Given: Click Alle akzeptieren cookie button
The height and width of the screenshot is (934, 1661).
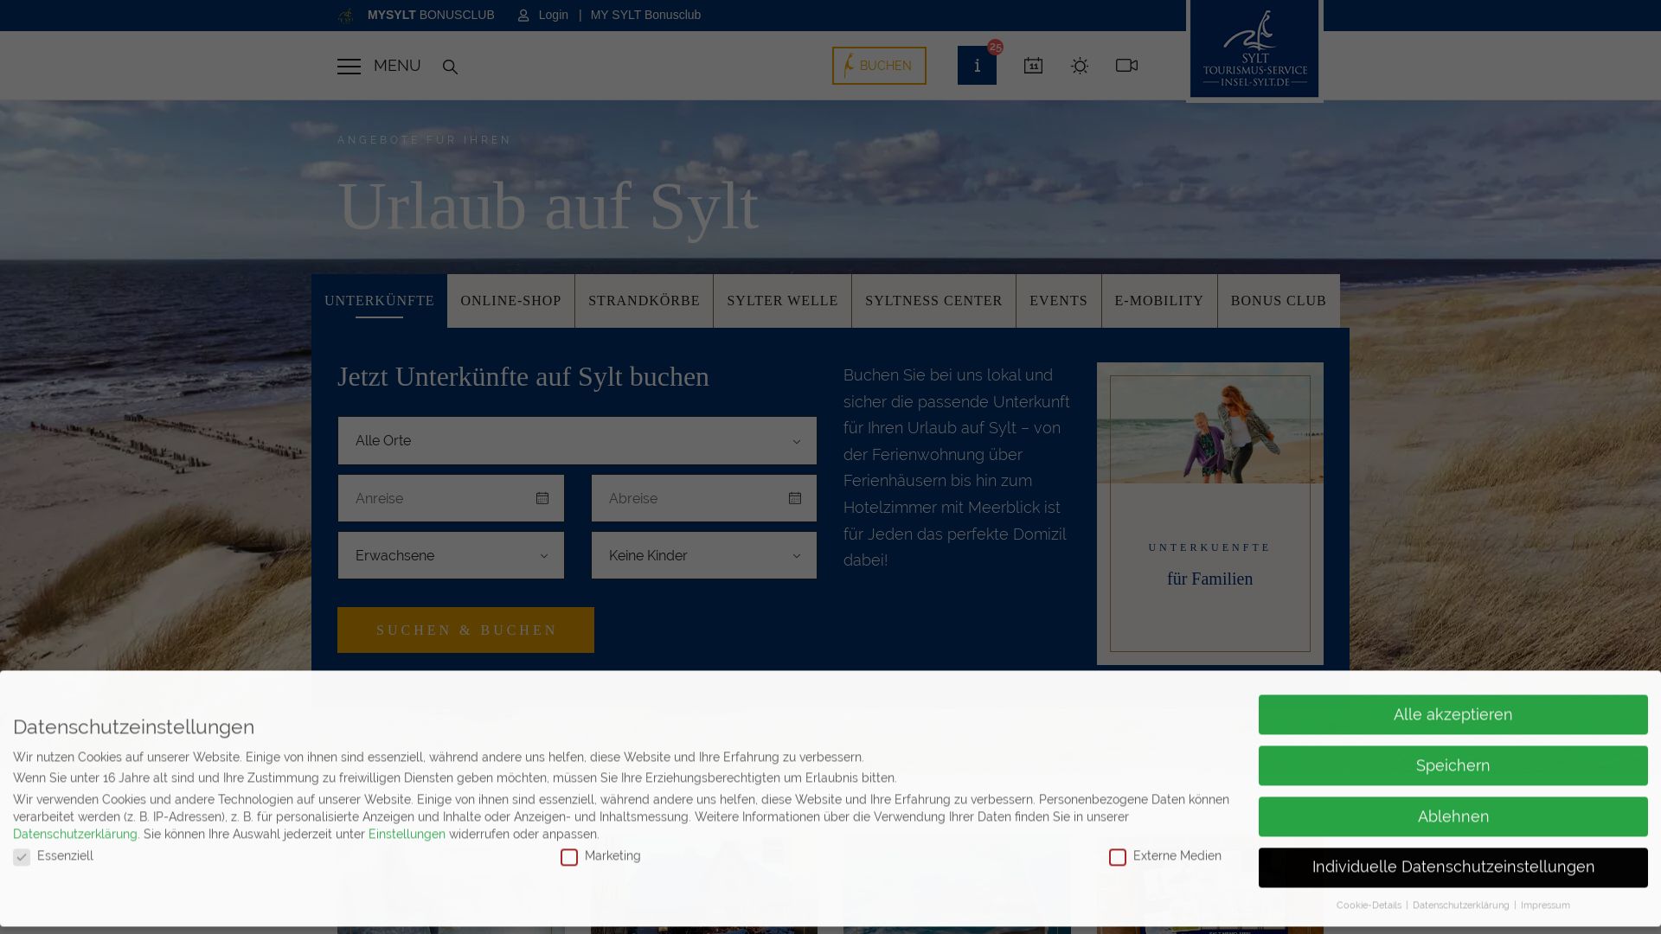Looking at the screenshot, I should [1453, 715].
